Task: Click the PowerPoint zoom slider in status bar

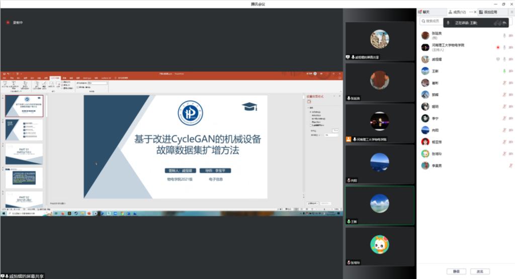Action: point(324,208)
